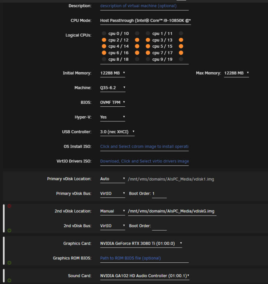Disable logical cpu 2 toggle
This screenshot has height=284, width=268.
click(104, 40)
